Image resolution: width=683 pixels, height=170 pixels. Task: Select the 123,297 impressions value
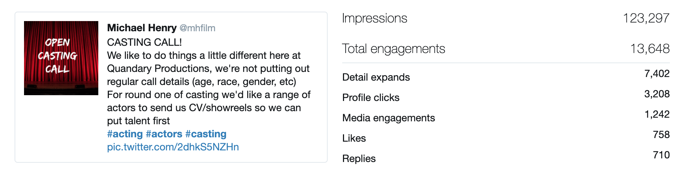point(646,18)
